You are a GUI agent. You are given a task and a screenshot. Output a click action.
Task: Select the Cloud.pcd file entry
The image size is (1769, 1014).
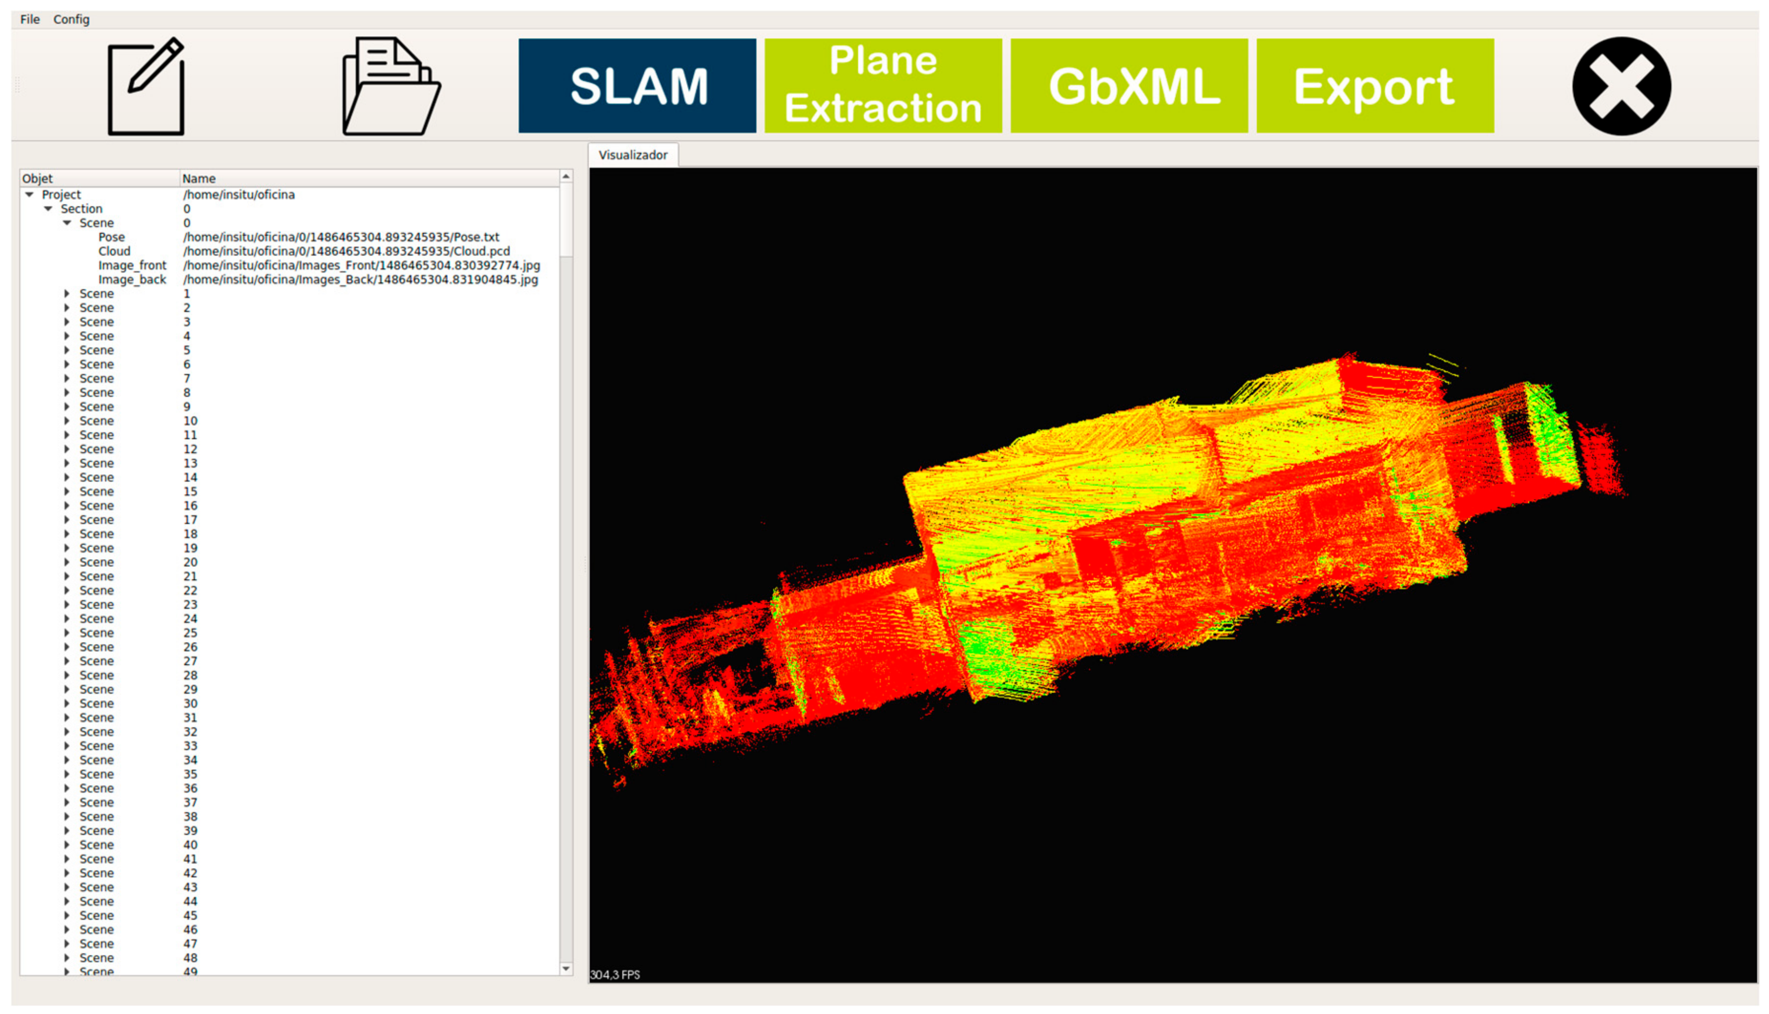[346, 252]
